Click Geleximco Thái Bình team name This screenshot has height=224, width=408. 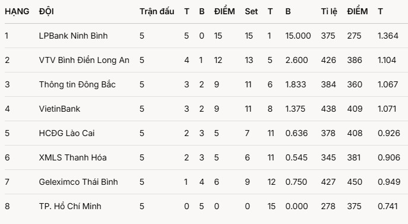coord(78,182)
